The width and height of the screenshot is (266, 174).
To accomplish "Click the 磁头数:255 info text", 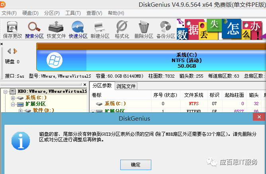I will tap(192, 76).
